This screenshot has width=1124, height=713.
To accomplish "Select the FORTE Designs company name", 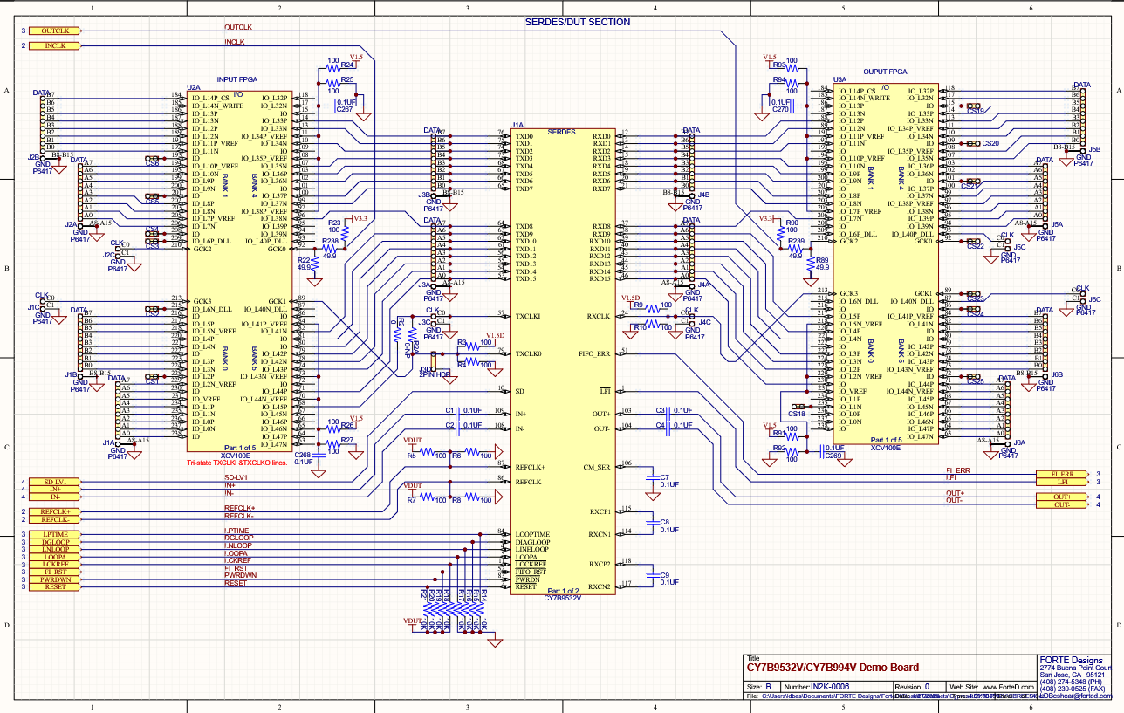I will pos(1071,660).
